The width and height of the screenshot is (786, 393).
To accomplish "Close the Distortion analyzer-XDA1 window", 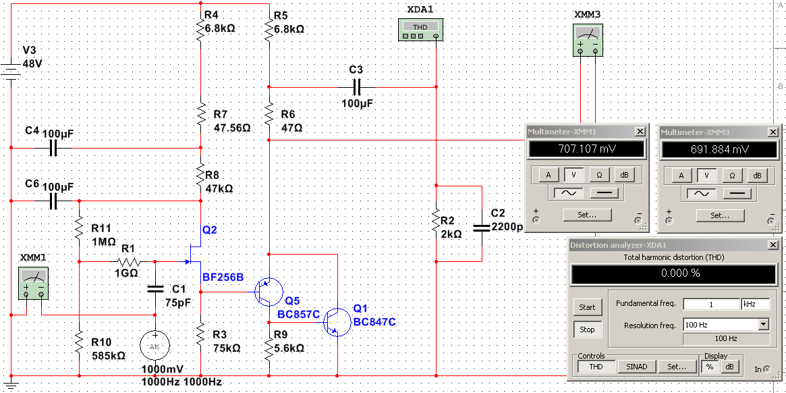I will [x=773, y=245].
